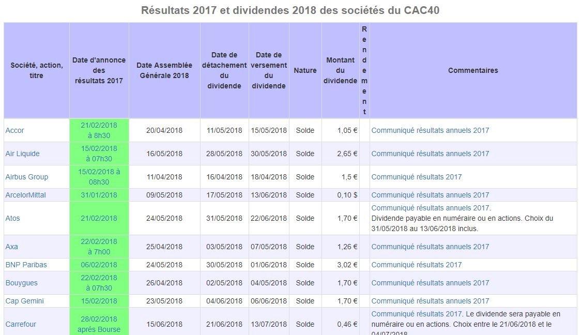Click Axa's dividend amount '1,26 €'

coord(347,247)
